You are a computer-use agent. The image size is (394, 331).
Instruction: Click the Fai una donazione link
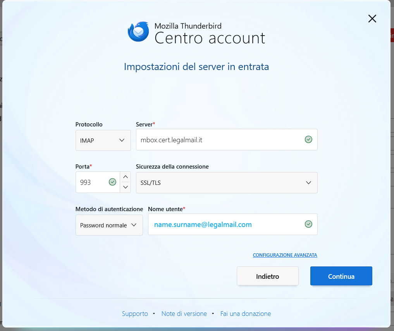(x=246, y=314)
